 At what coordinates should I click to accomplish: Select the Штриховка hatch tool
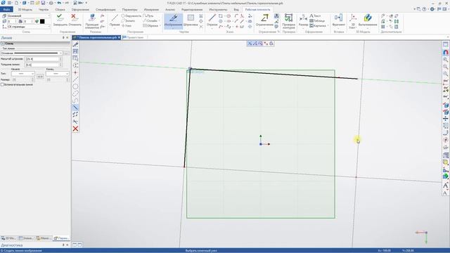(x=191, y=20)
